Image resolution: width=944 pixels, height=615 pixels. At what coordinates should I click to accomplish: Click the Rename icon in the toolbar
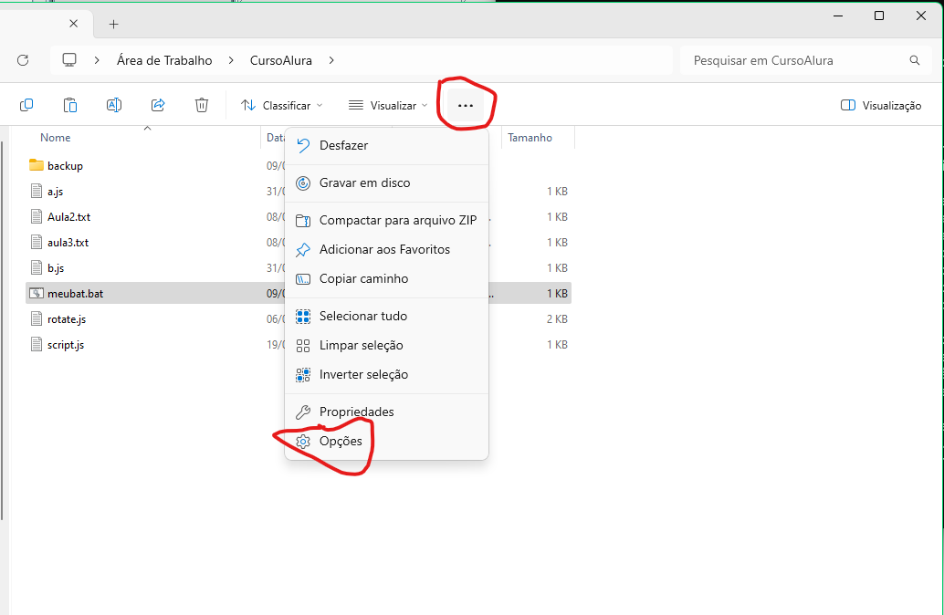click(x=114, y=105)
